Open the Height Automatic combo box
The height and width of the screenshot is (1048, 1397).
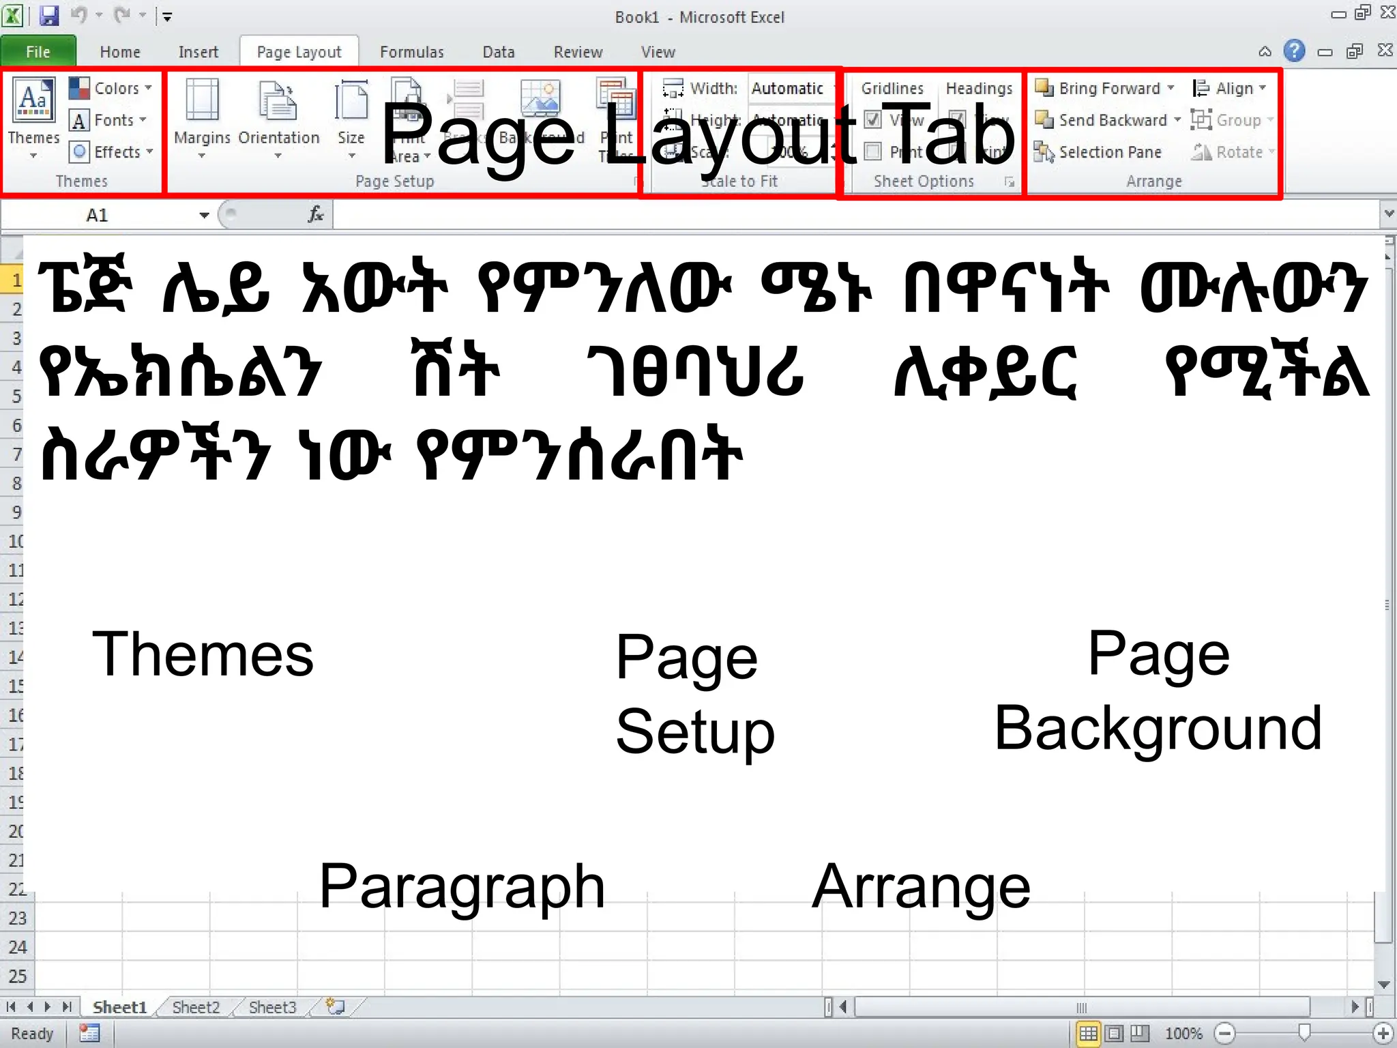coord(794,120)
